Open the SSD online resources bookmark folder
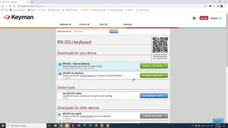This screenshot has height=128, width=228. tap(97, 10)
